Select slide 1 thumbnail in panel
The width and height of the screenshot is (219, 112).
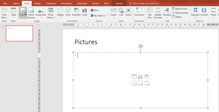[19, 33]
